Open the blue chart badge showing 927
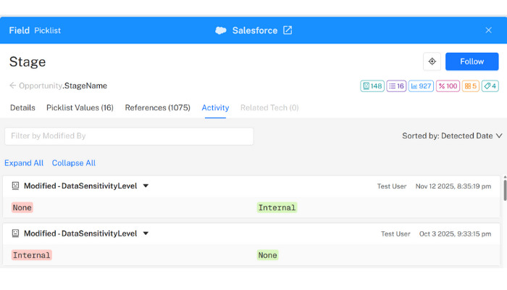 421,86
